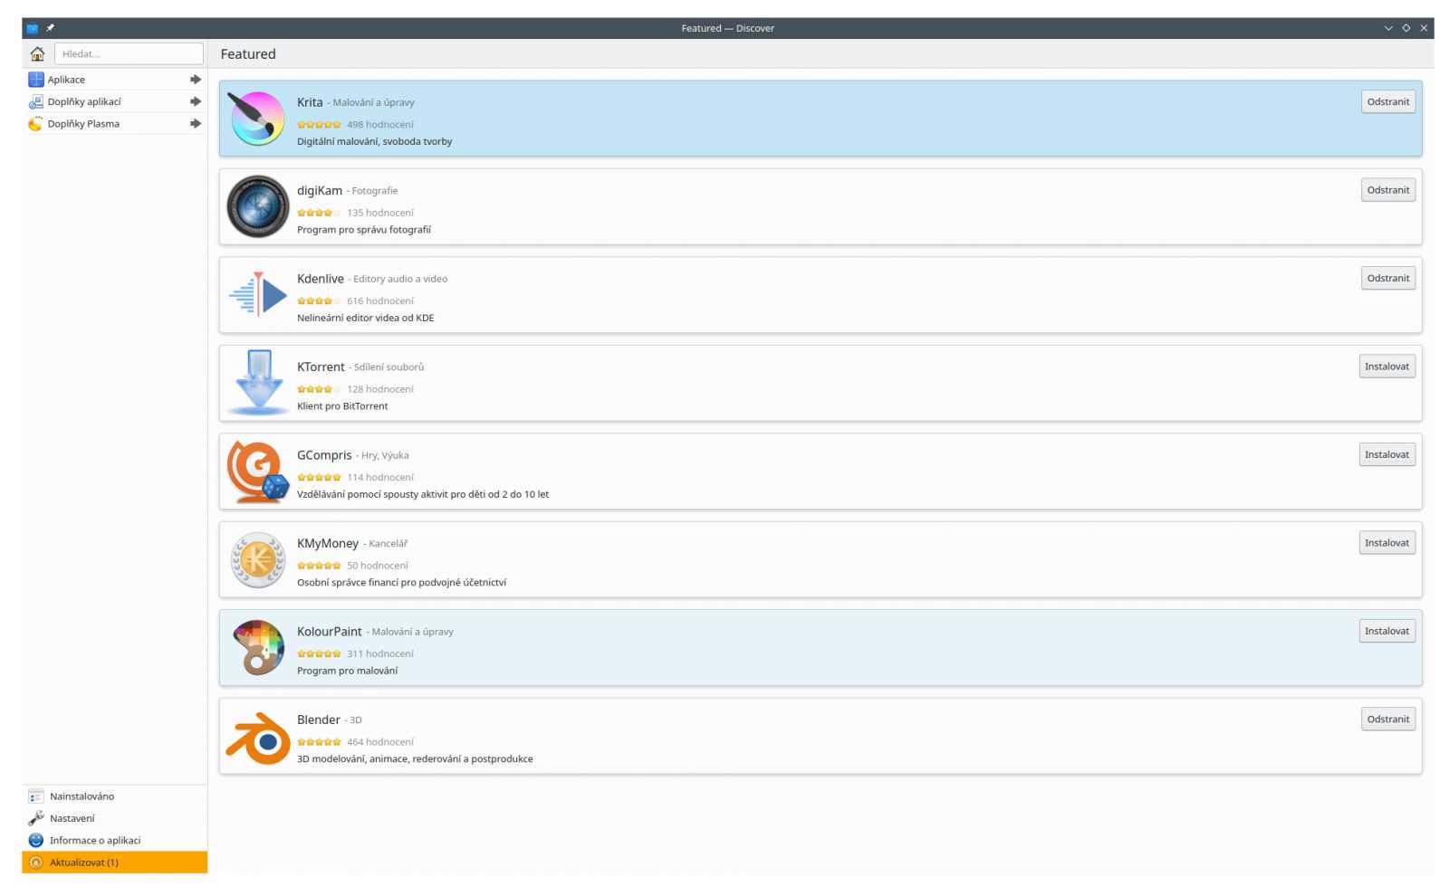Click the KTorrent download arrow icon
The image size is (1449, 896).
click(258, 383)
